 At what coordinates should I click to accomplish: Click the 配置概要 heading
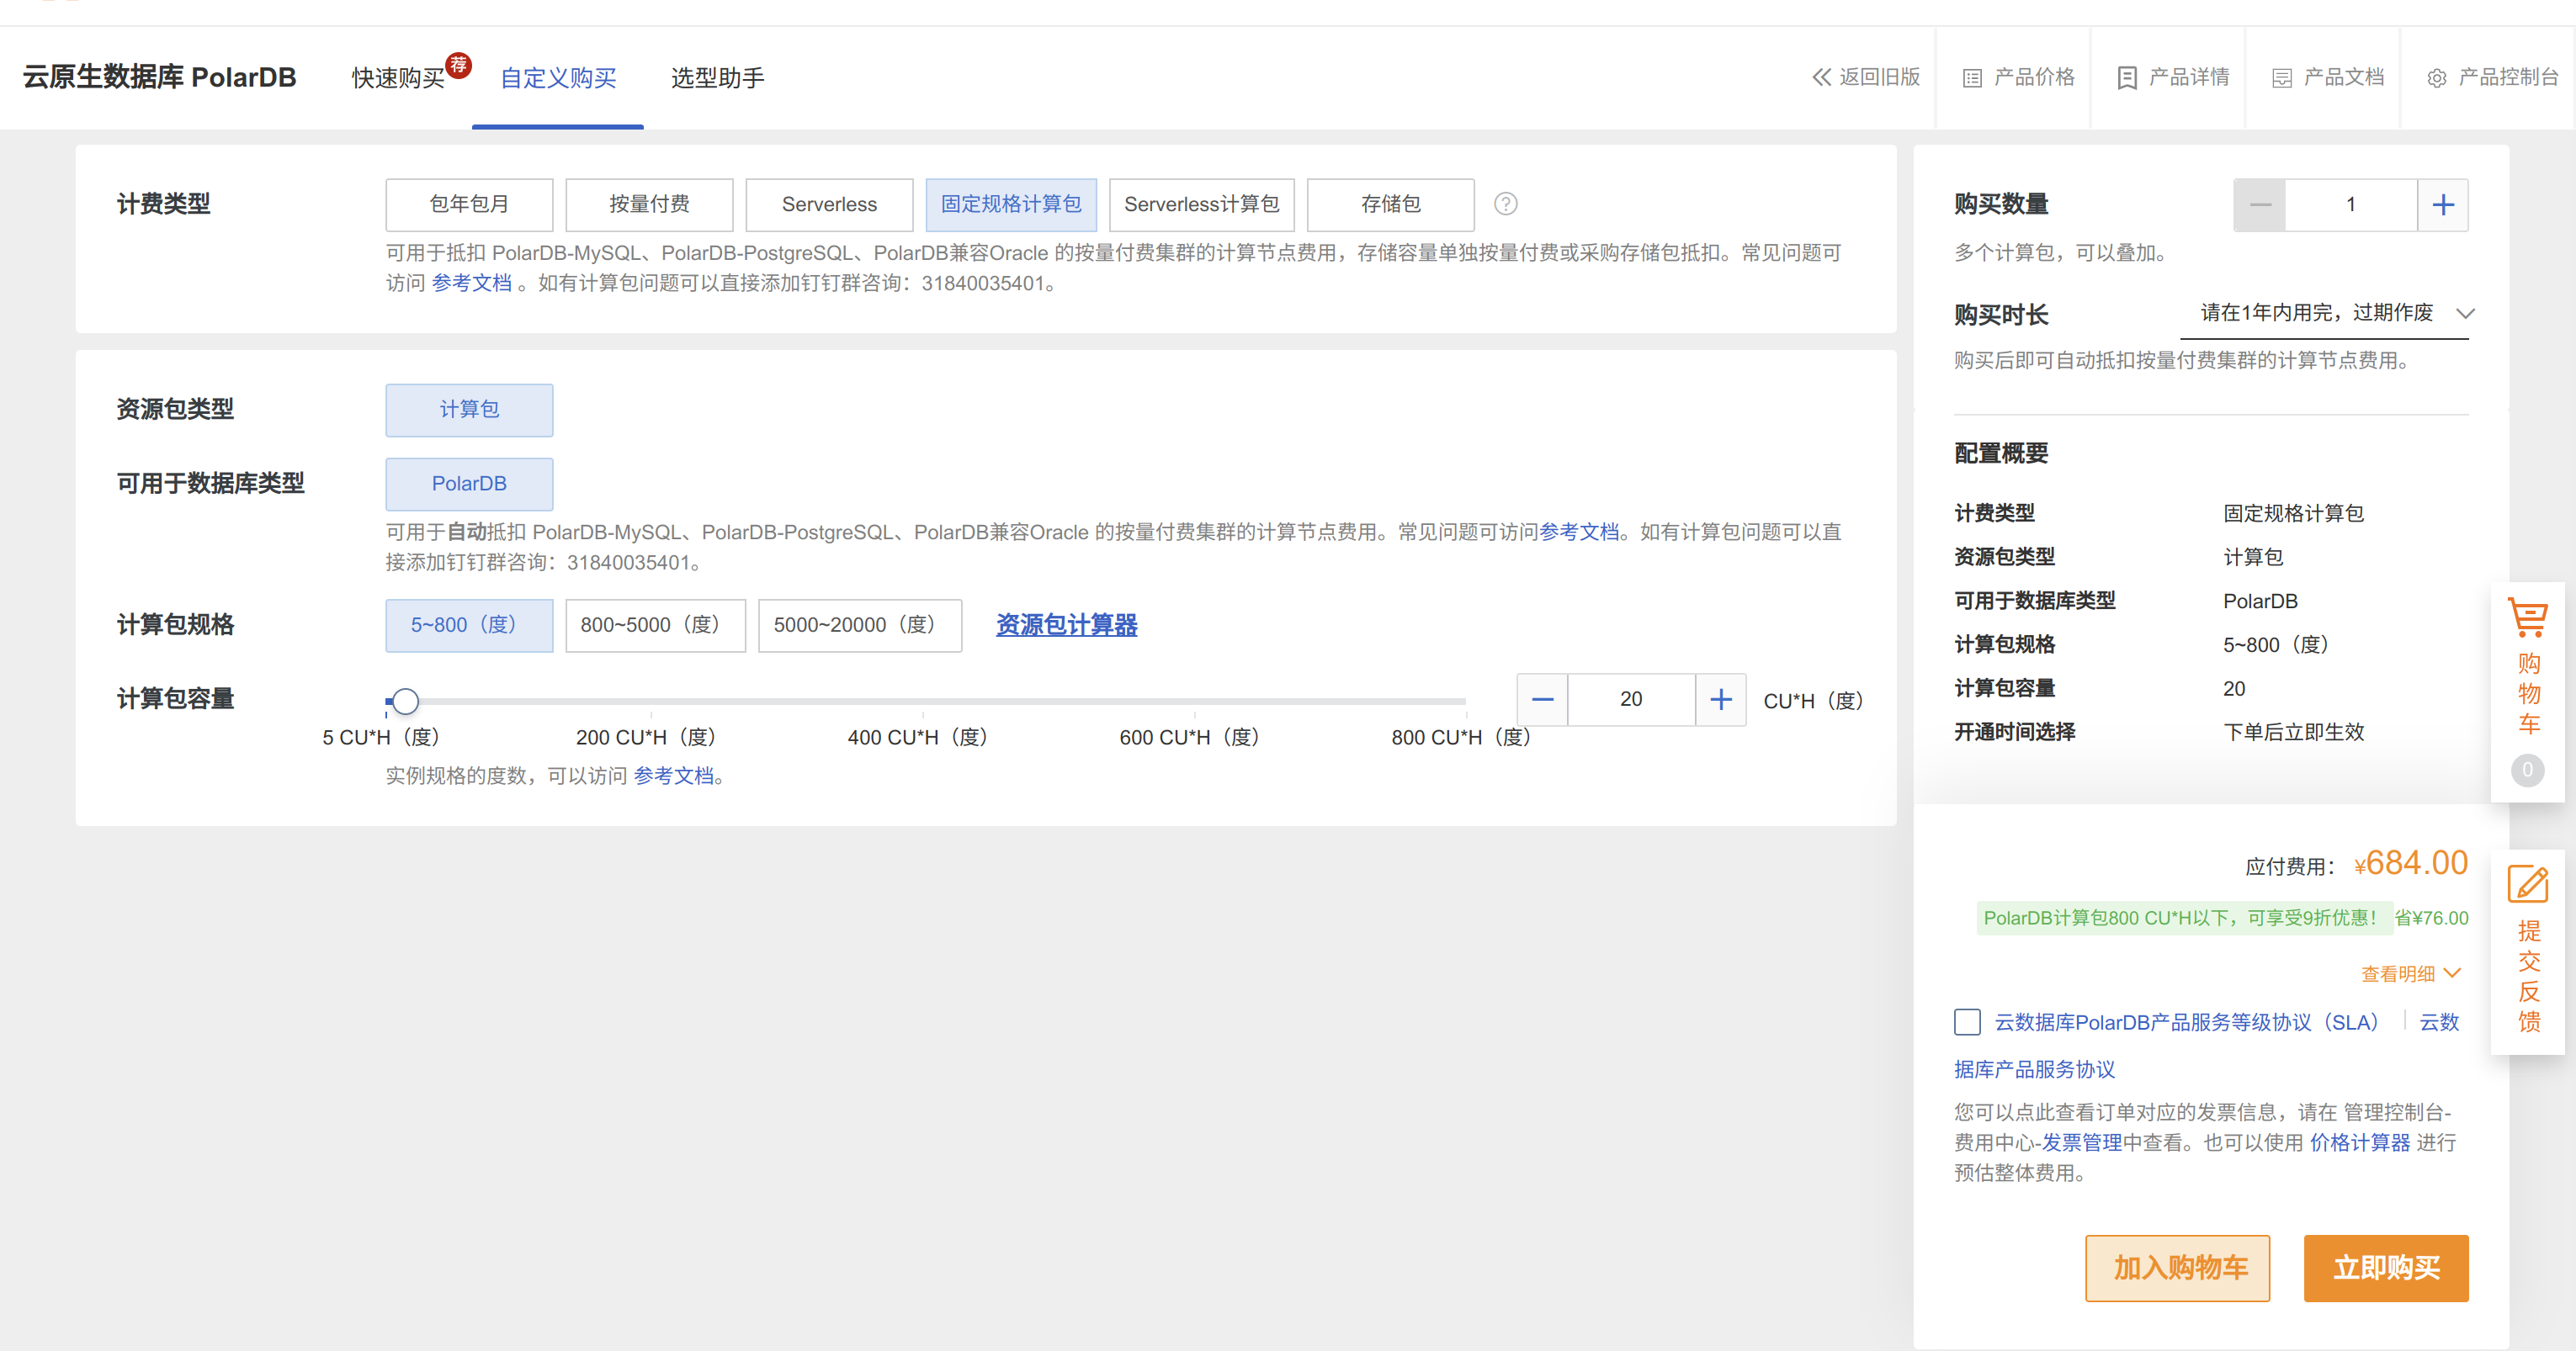[x=2001, y=453]
